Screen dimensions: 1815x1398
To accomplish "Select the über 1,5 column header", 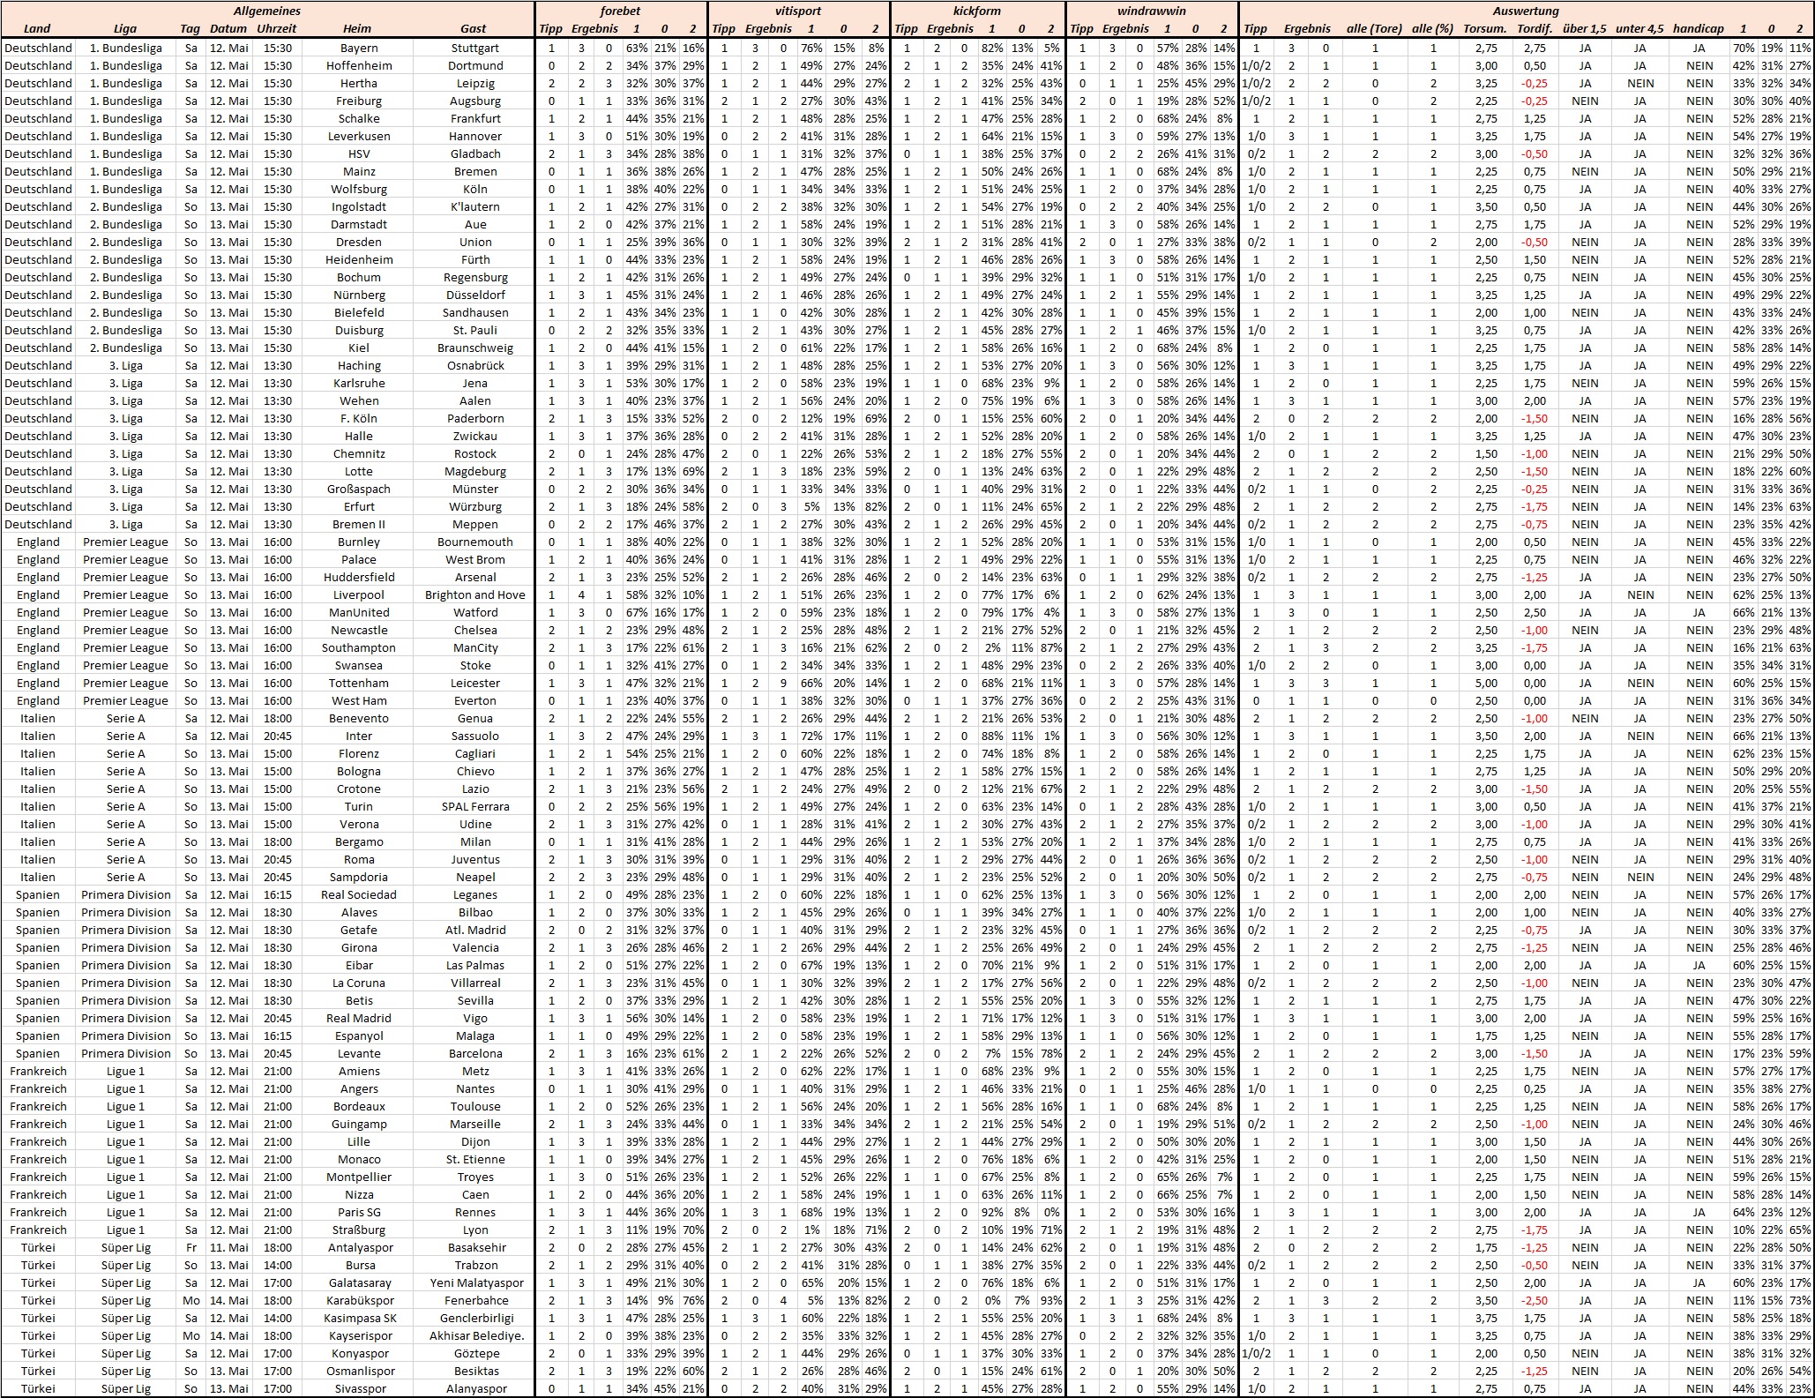I will (1584, 28).
